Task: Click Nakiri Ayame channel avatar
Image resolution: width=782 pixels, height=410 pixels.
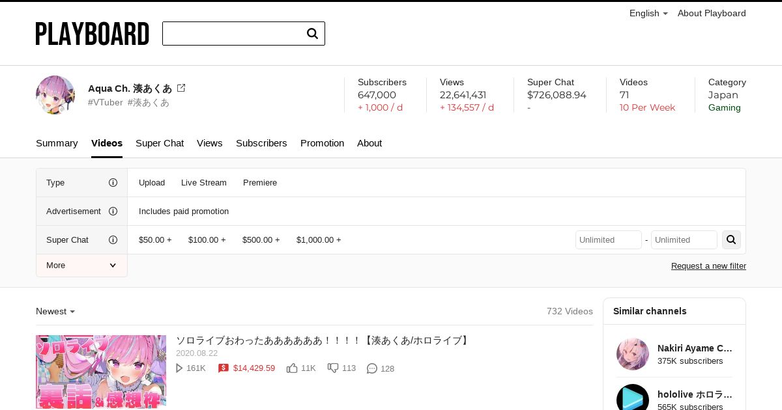Action: tap(633, 354)
